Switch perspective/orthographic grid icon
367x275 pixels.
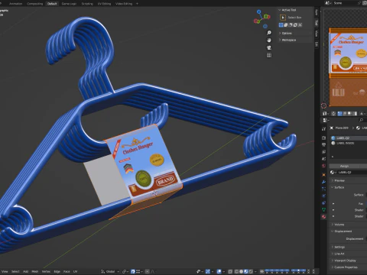click(x=269, y=55)
